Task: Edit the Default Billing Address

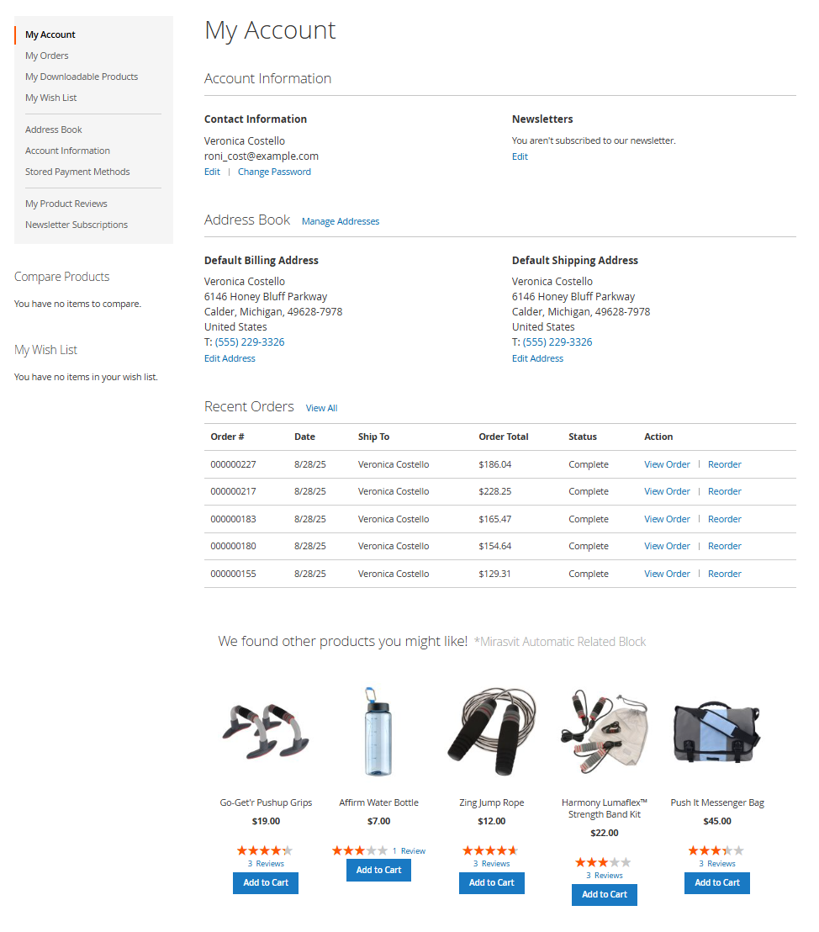Action: 230,357
